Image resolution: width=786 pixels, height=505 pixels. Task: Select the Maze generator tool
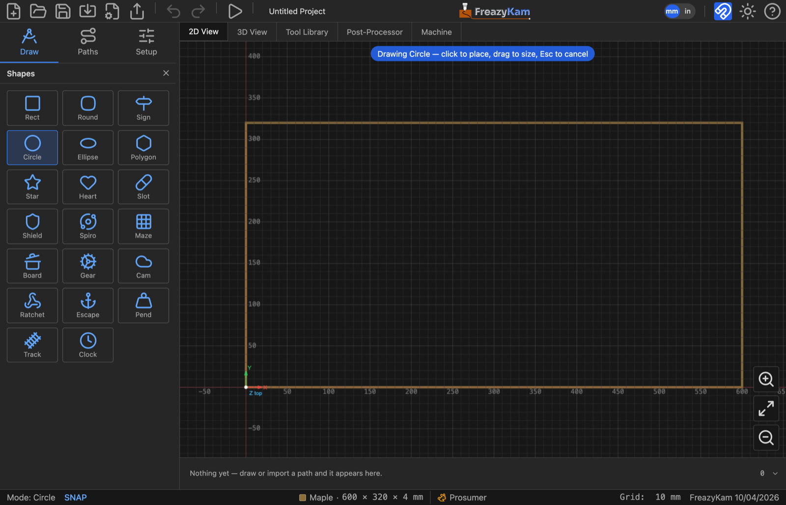click(x=143, y=226)
